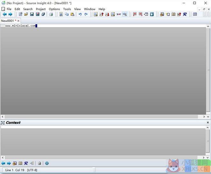Undo the last edit
The image size is (211, 174).
point(80,14)
